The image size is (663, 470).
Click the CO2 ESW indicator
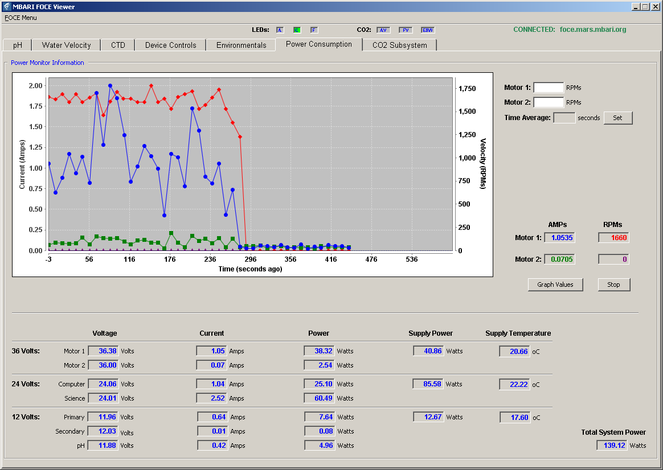(428, 30)
